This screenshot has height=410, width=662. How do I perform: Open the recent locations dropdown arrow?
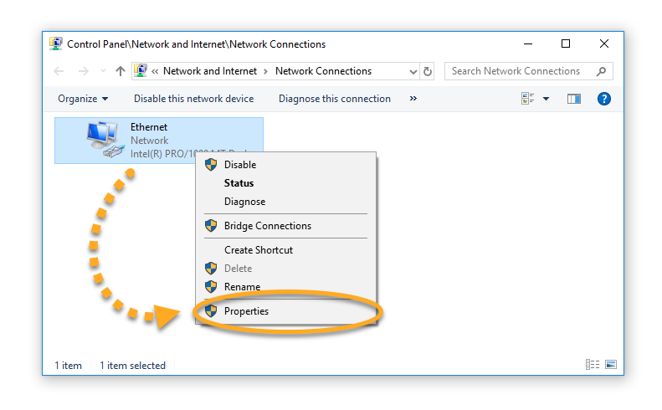click(103, 72)
